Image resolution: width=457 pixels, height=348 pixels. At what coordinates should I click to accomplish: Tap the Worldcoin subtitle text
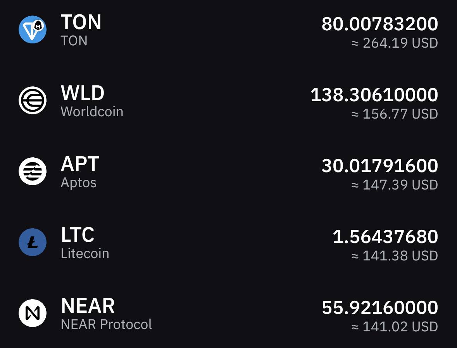point(92,112)
